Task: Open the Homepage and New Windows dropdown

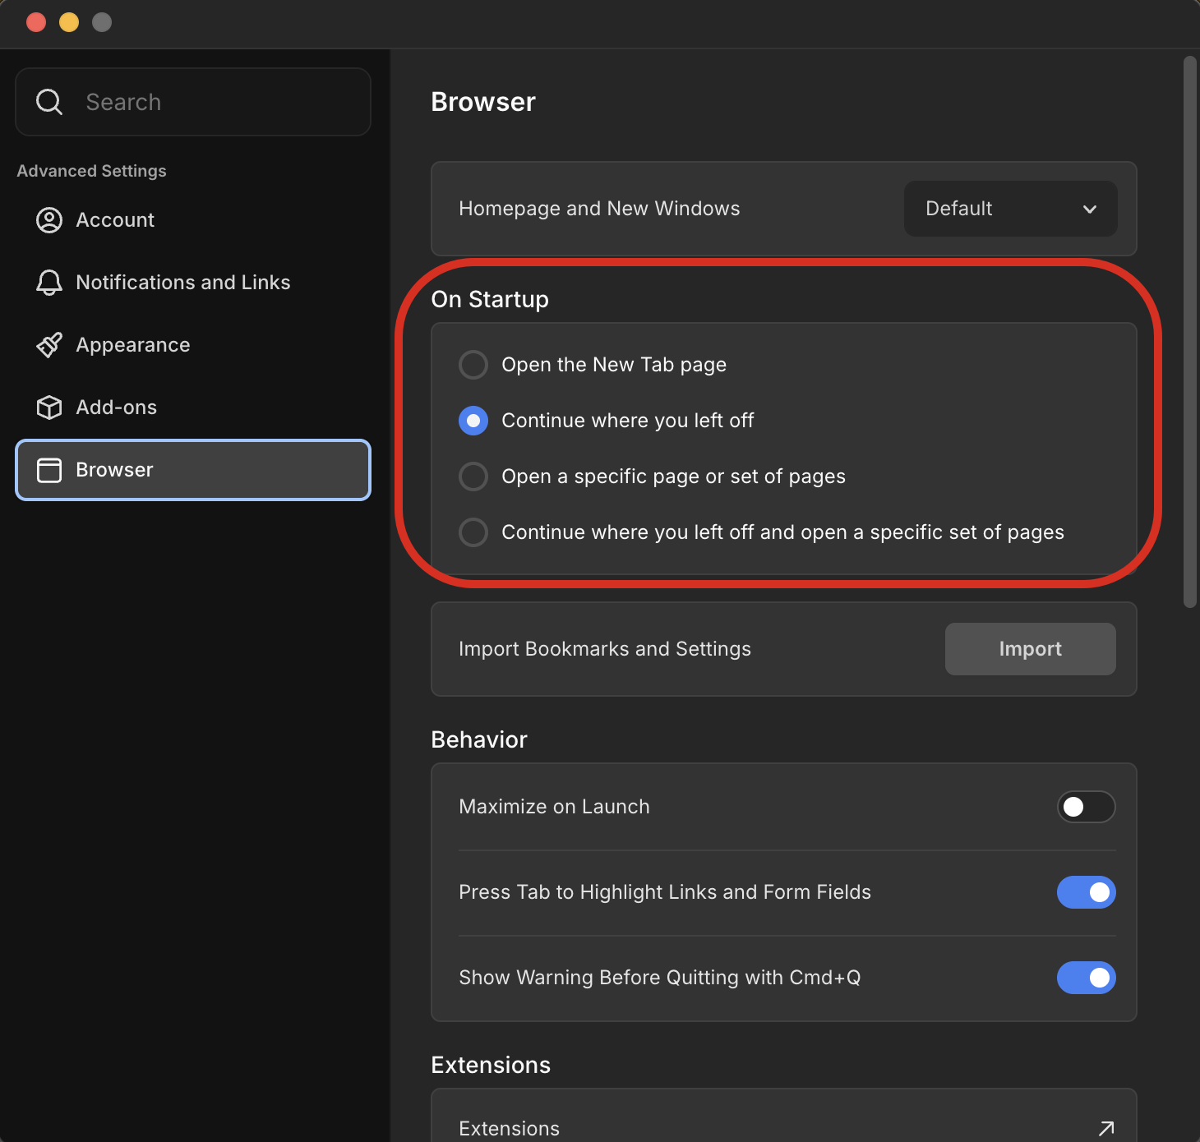Action: tap(1010, 209)
